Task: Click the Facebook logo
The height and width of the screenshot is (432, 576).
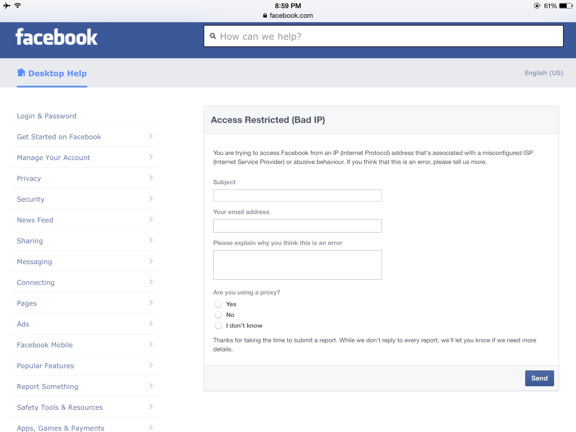Action: pos(56,37)
